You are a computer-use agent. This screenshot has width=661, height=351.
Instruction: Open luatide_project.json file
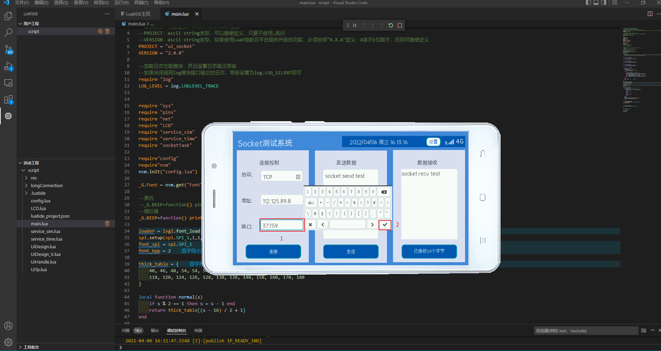50,216
